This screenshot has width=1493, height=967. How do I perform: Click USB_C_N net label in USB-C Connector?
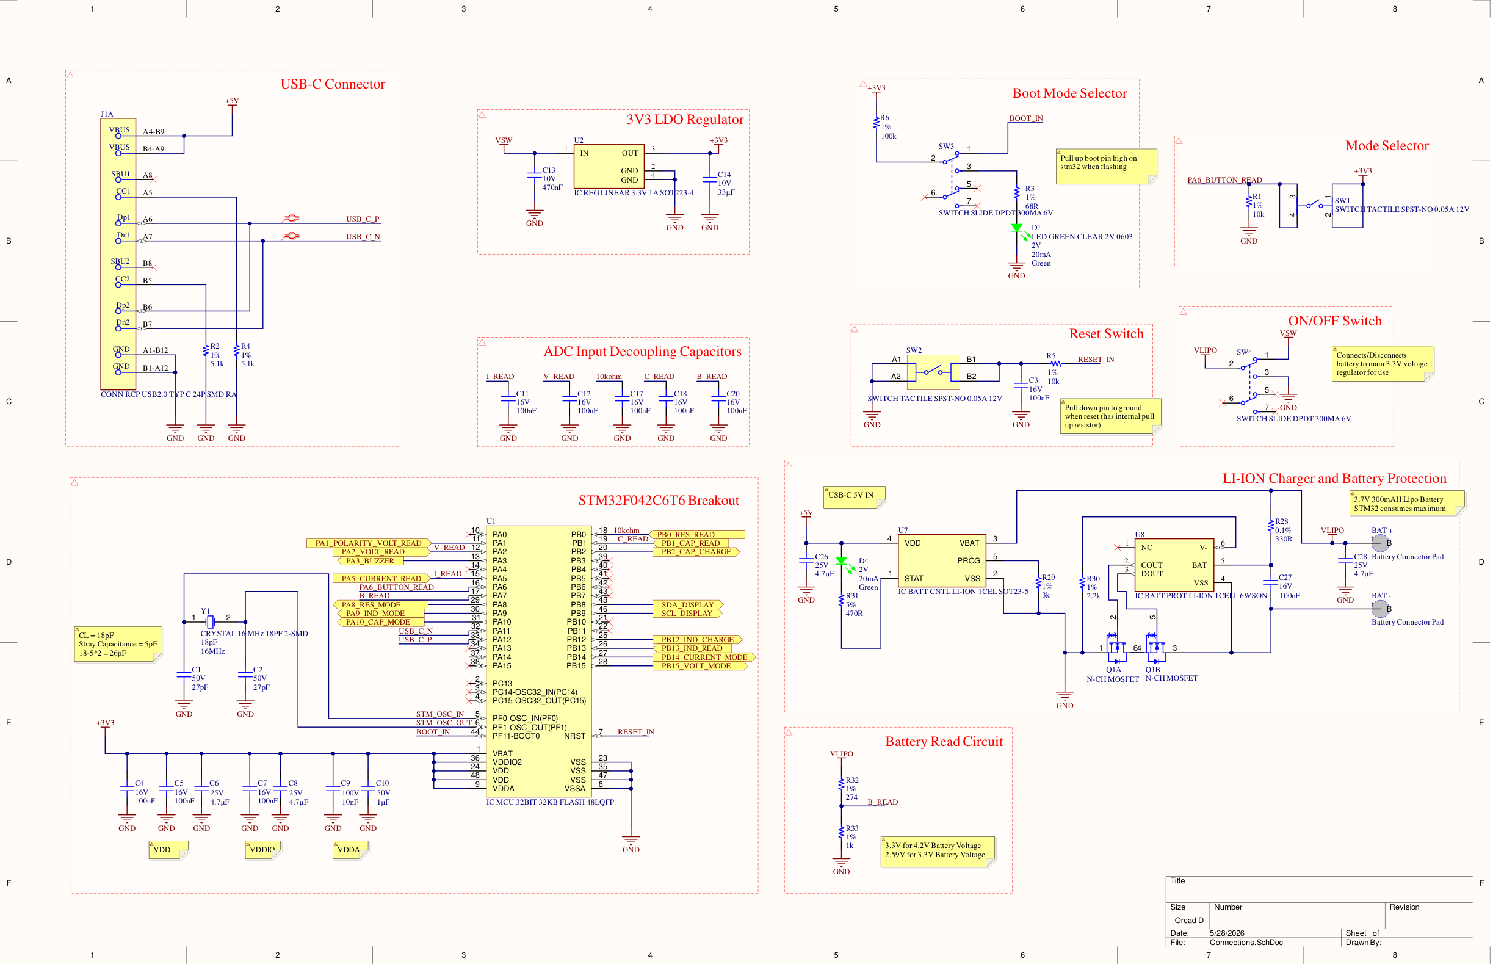(x=363, y=237)
